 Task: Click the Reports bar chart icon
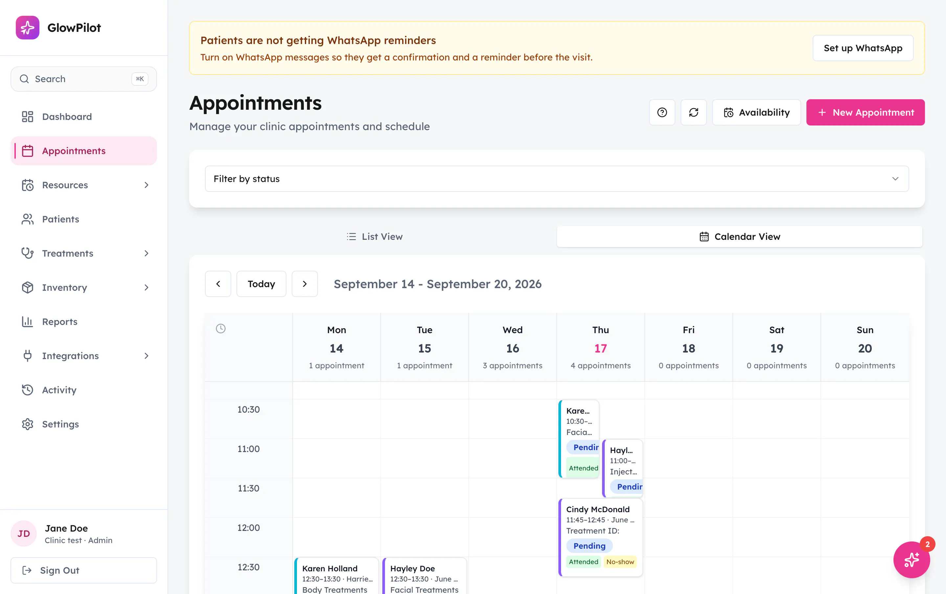(x=28, y=322)
